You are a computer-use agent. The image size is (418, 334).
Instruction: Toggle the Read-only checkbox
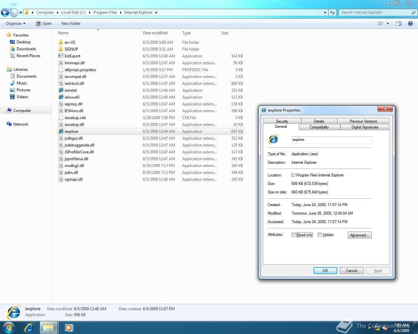tap(294, 235)
